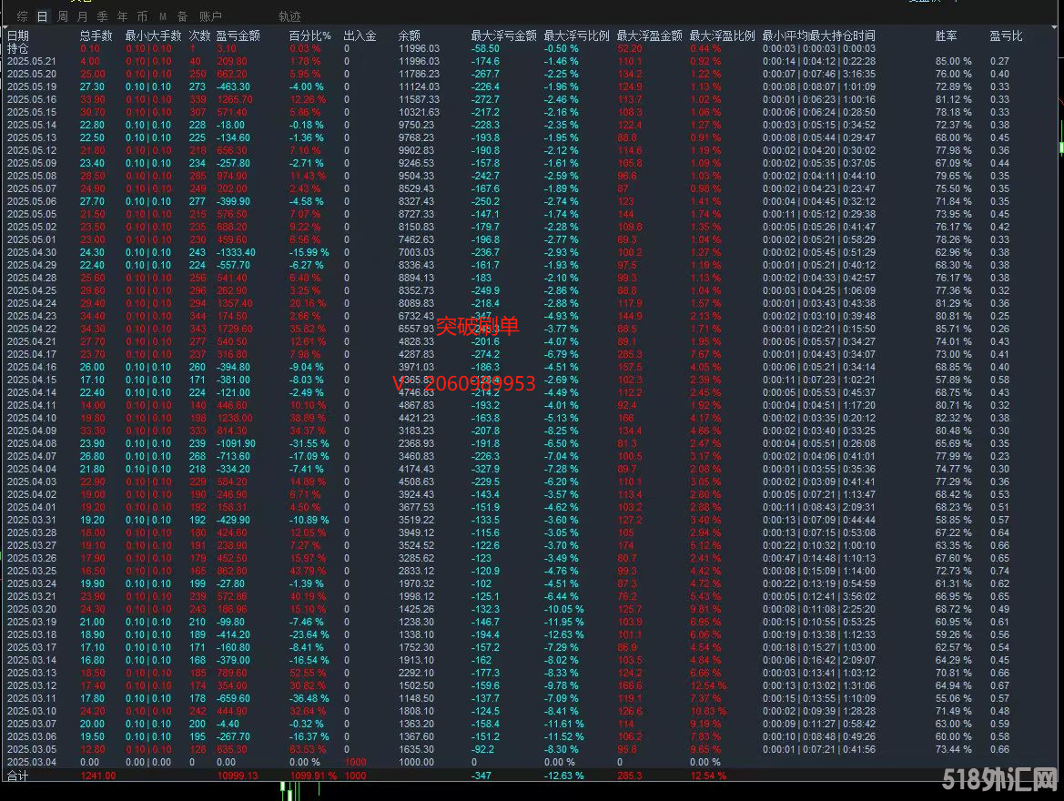Image resolution: width=1064 pixels, height=801 pixels.
Task: Click the 最小|平均|最大持仓时间 column header
Action: click(x=818, y=35)
